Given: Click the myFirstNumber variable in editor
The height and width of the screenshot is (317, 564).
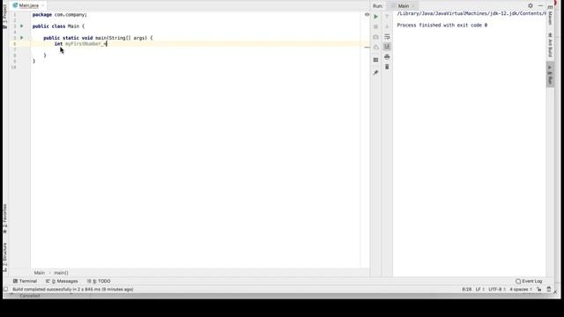Looking at the screenshot, I should (83, 44).
